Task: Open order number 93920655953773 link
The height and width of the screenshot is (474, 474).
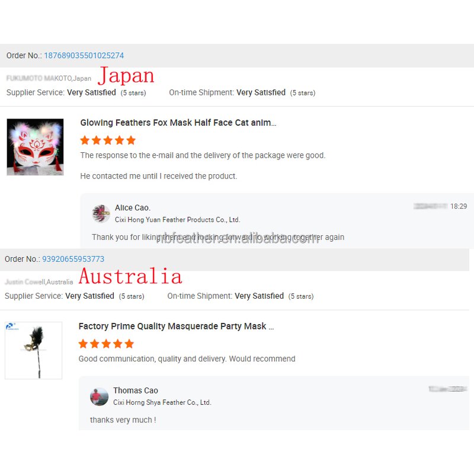Action: pos(73,259)
